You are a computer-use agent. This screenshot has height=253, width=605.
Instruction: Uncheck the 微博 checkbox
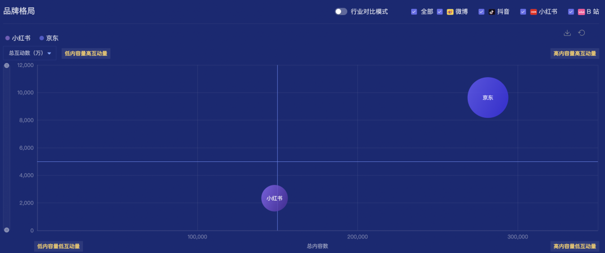(x=440, y=12)
